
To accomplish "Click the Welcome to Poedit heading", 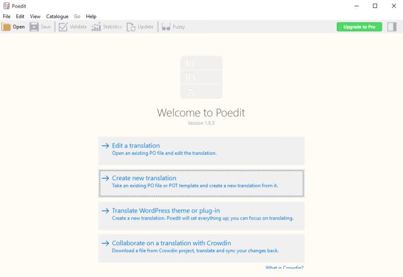I will point(201,113).
